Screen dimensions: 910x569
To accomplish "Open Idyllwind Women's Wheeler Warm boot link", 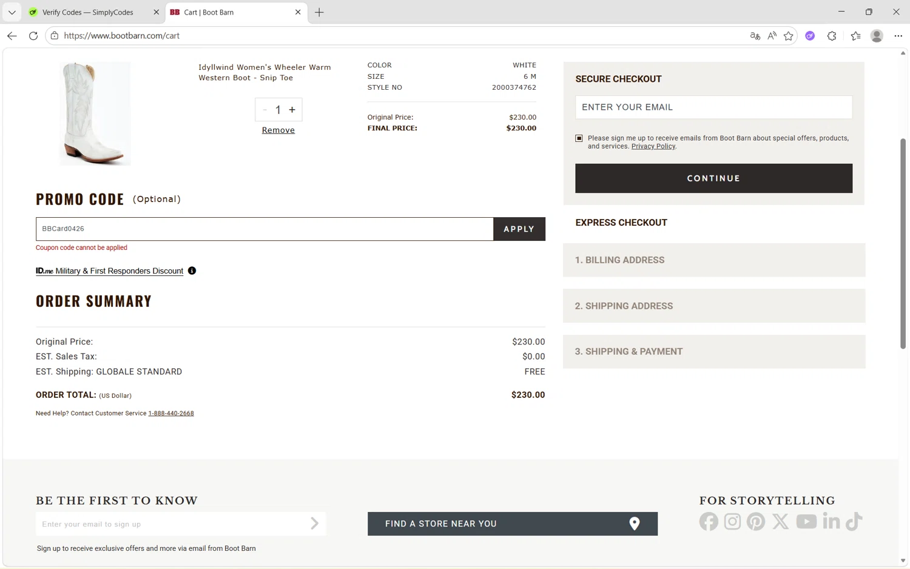I will (265, 72).
